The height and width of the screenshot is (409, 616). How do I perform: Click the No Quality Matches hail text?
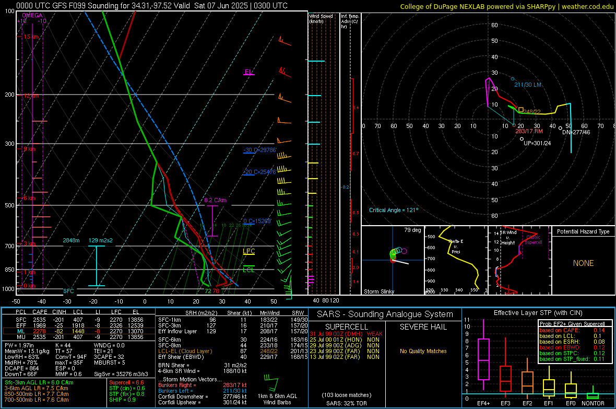[423, 351]
